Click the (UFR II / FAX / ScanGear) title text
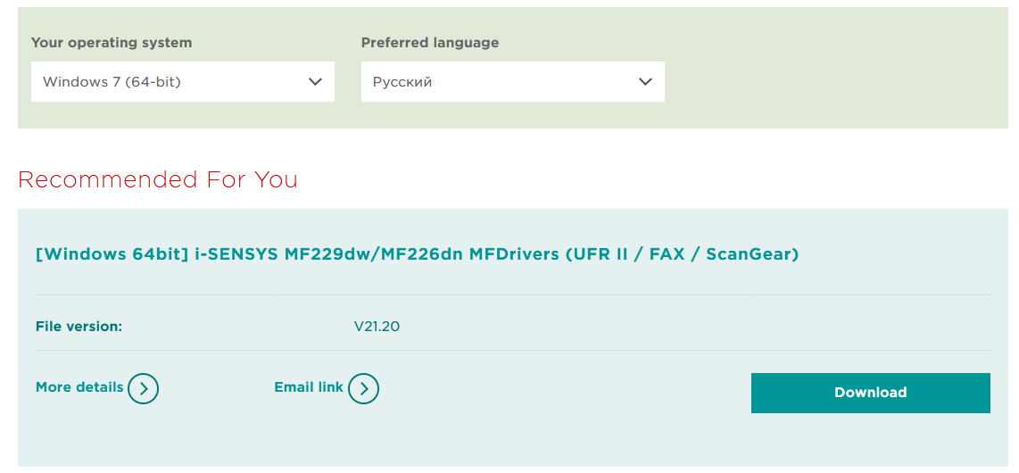1019x473 pixels. 683,254
